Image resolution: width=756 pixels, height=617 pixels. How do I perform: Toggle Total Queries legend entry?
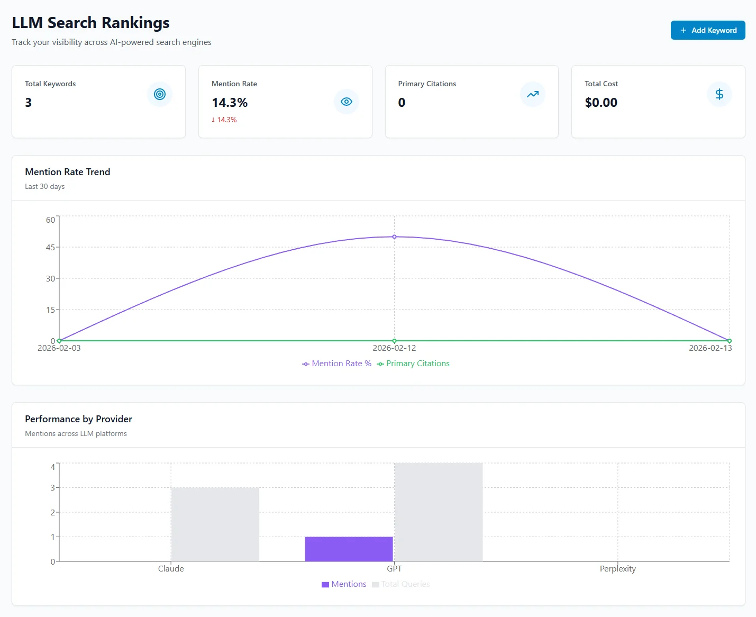pyautogui.click(x=401, y=584)
